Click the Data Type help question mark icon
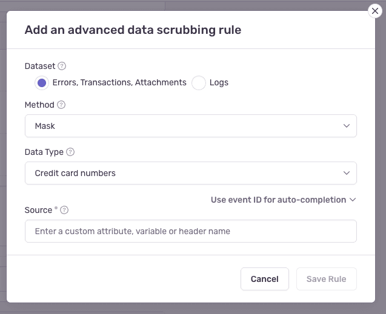Screen dimensions: 386x314 (x=70, y=152)
